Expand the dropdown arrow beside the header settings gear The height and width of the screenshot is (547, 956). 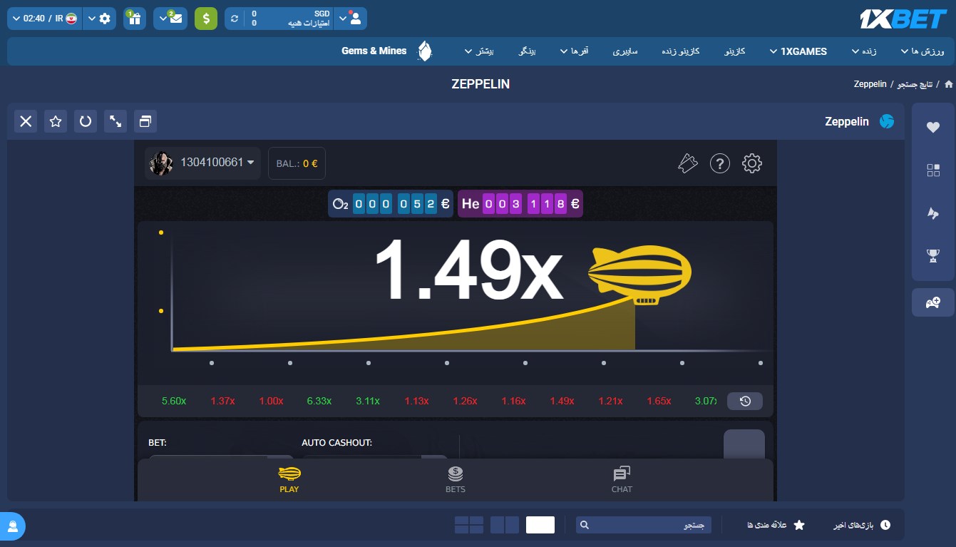(91, 19)
